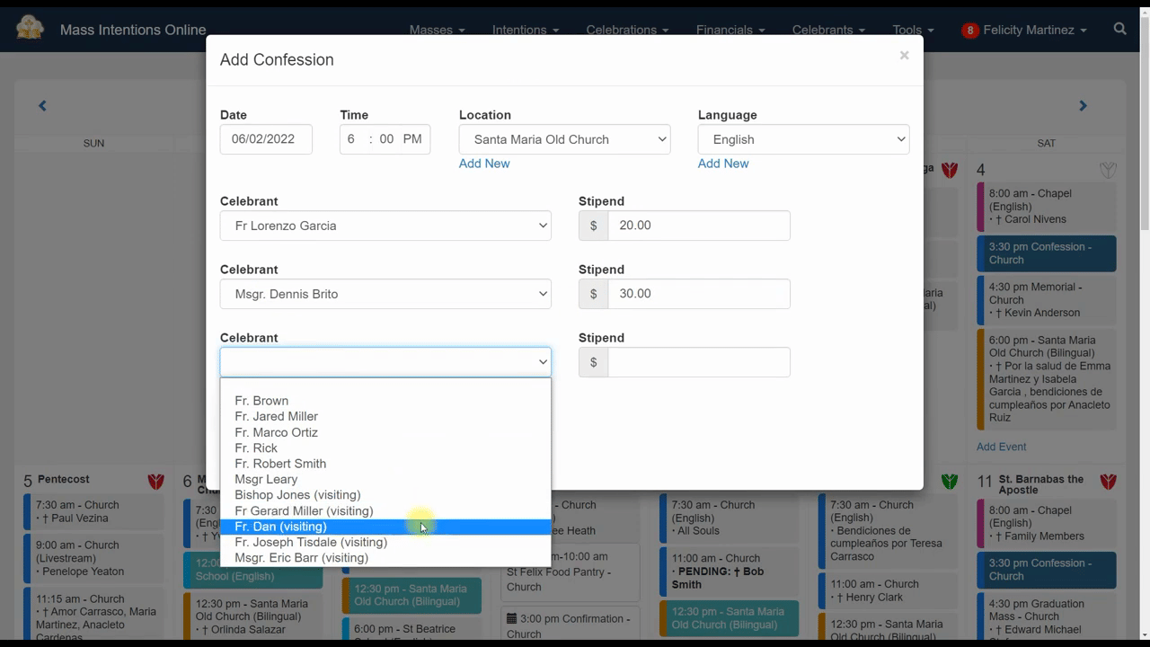Open 7:30 am Church All Souls event

[x=729, y=518]
